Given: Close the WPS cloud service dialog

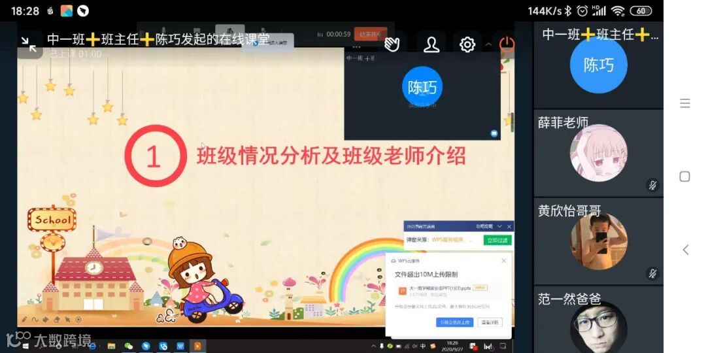Looking at the screenshot, I should pos(504,261).
